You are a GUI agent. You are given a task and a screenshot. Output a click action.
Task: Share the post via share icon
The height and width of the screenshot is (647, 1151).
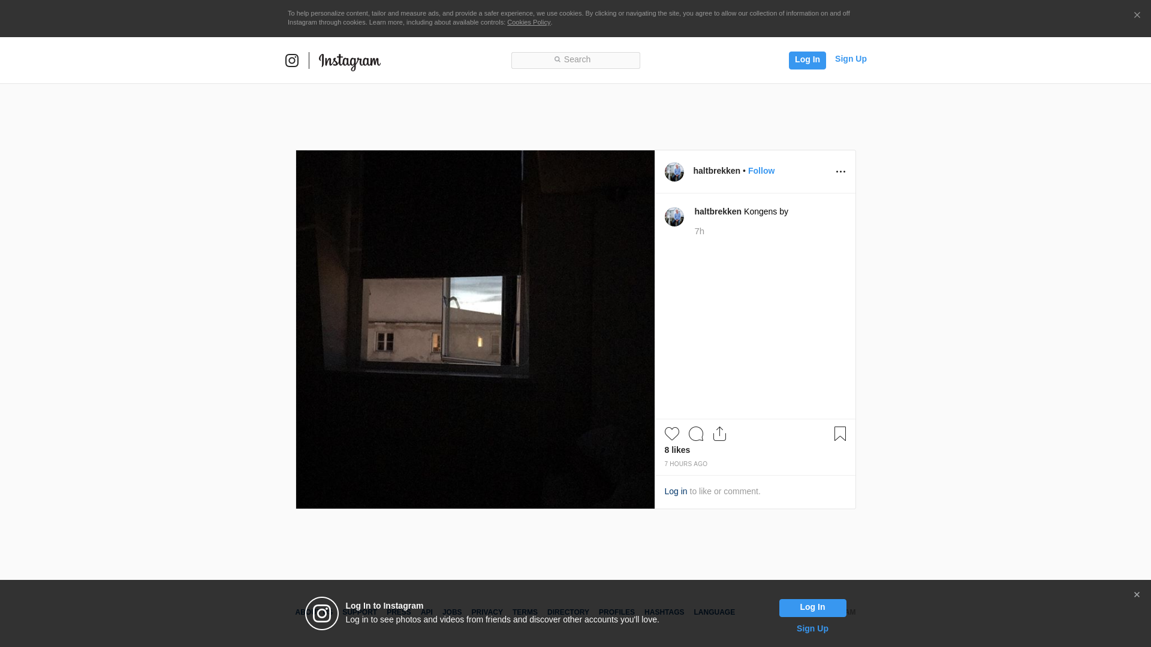pos(719,434)
